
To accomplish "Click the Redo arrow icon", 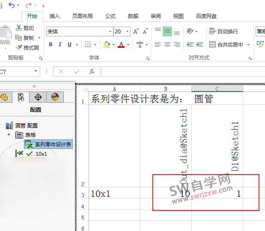I will (28, 5).
